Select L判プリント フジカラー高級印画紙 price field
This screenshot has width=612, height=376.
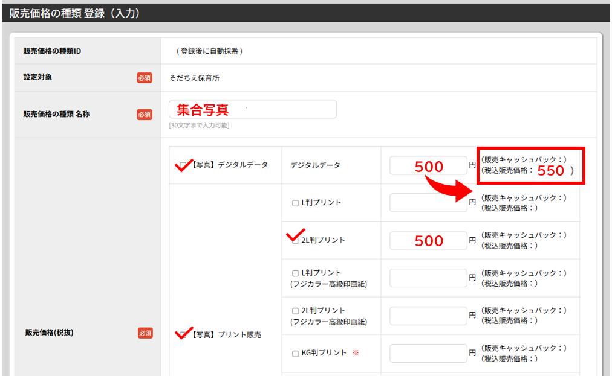428,278
